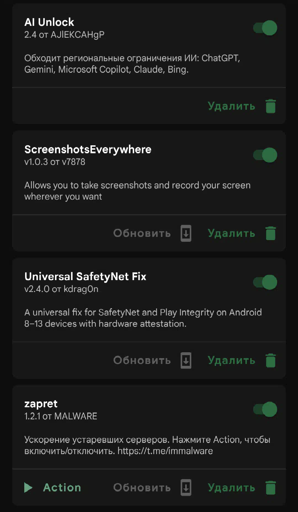Click trash icon for Universal SafetyNet Fix

[270, 360]
